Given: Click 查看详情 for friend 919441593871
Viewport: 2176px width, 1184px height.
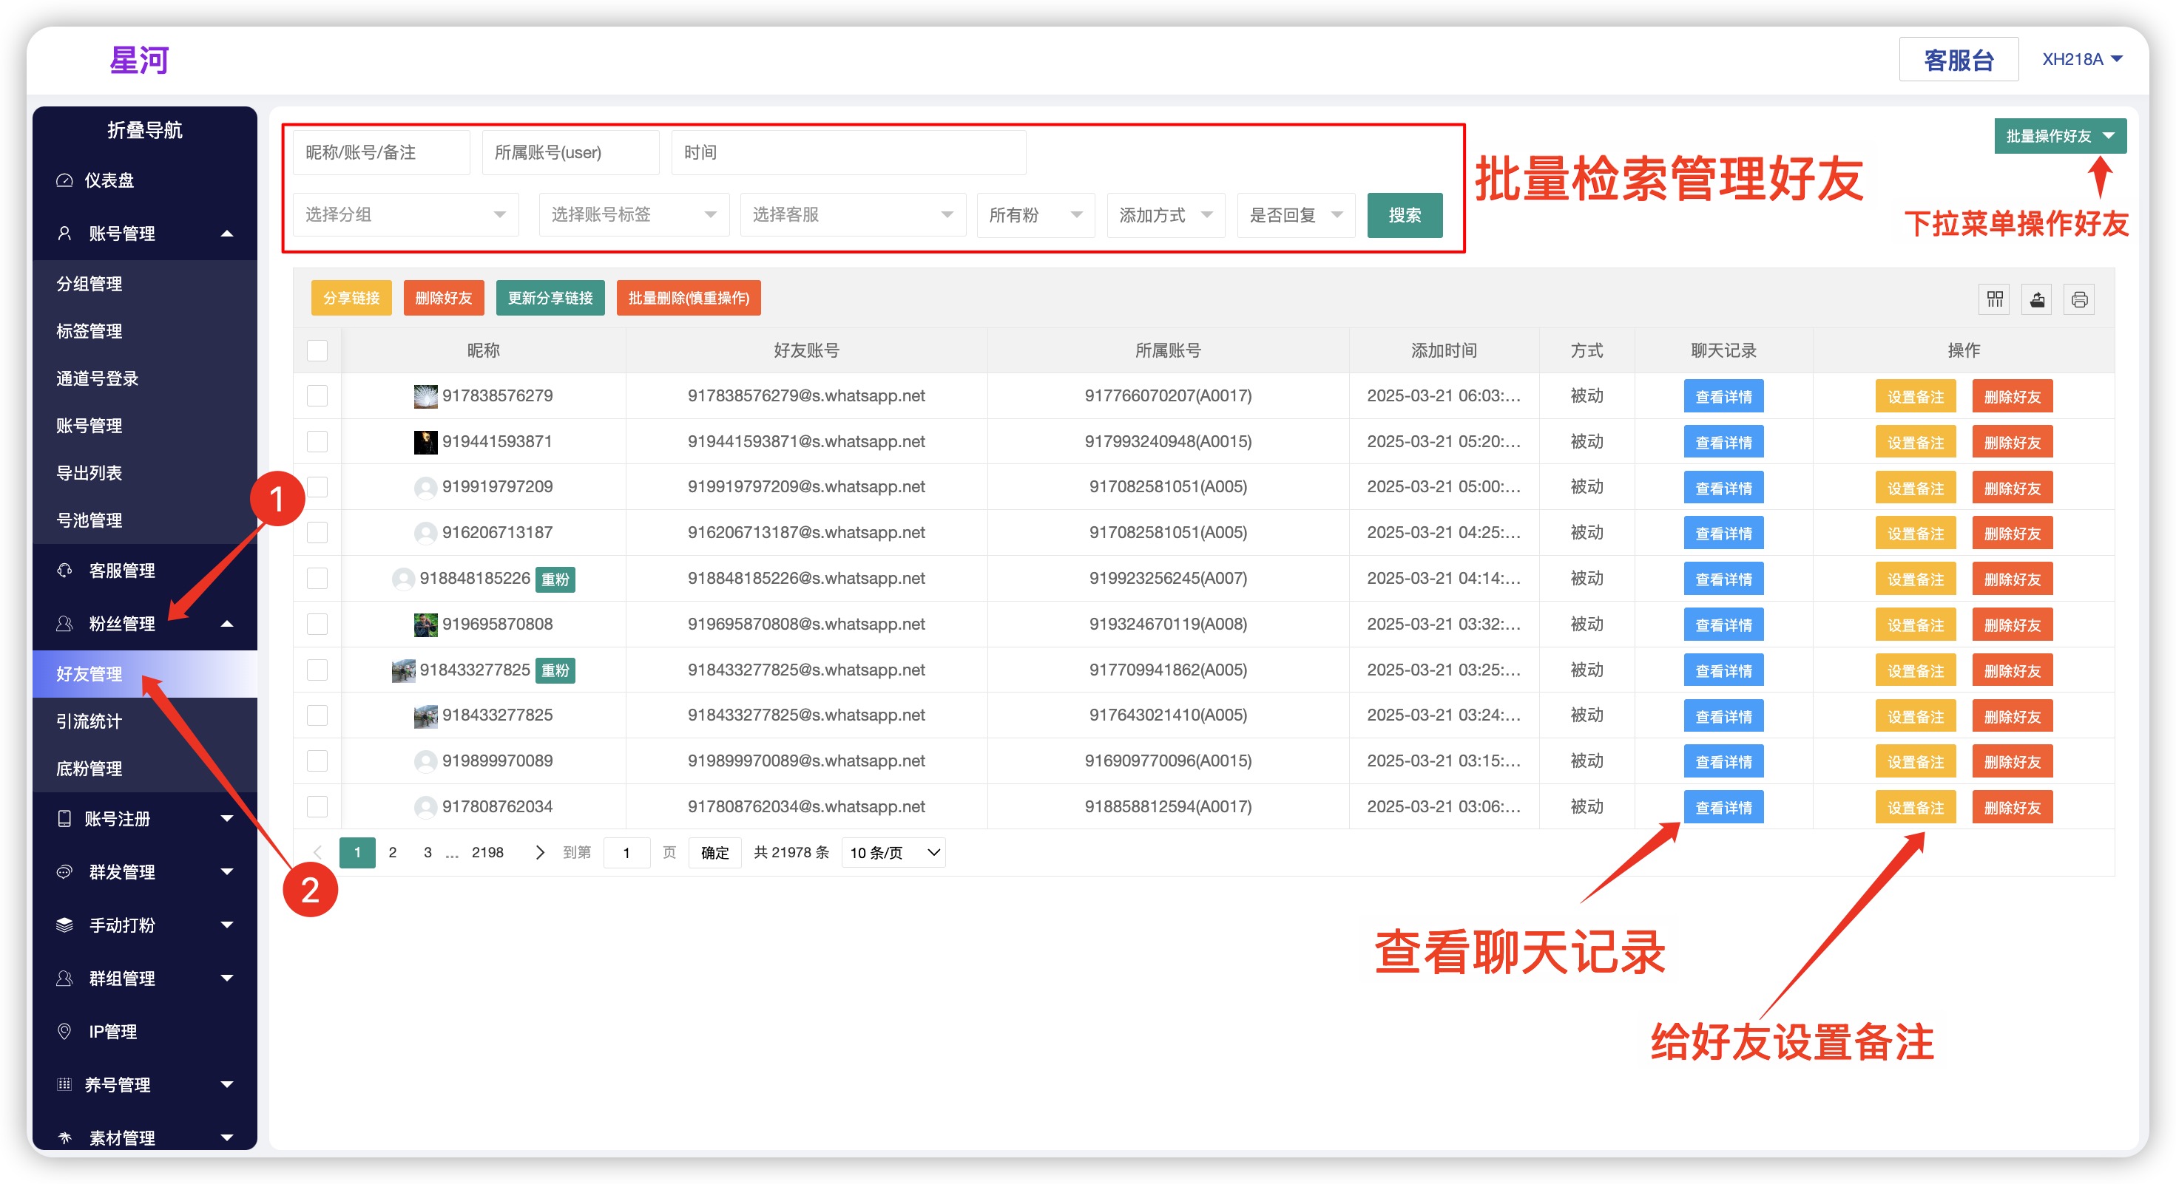Looking at the screenshot, I should [x=1723, y=442].
